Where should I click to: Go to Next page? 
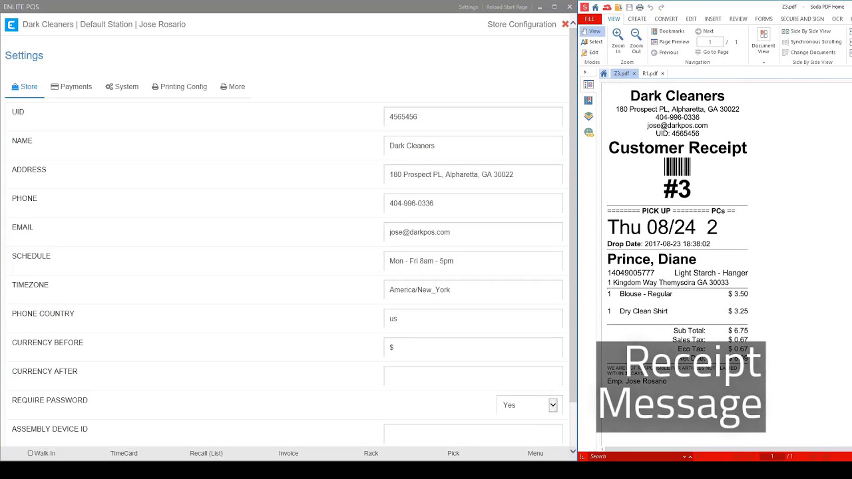coord(704,31)
